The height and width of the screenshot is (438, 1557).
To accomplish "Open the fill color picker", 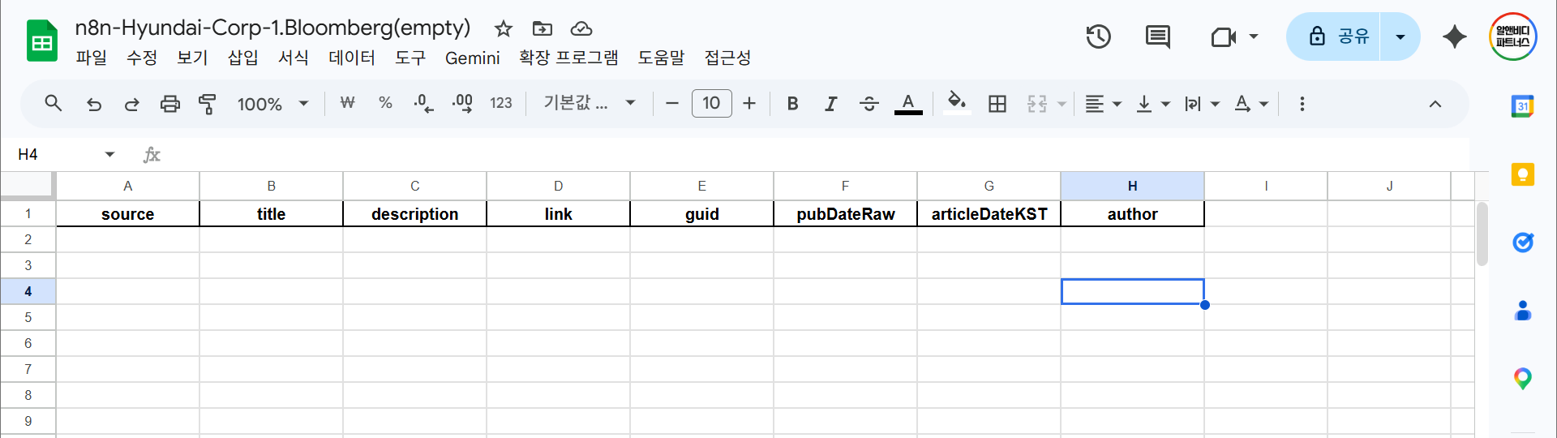I will (x=957, y=104).
